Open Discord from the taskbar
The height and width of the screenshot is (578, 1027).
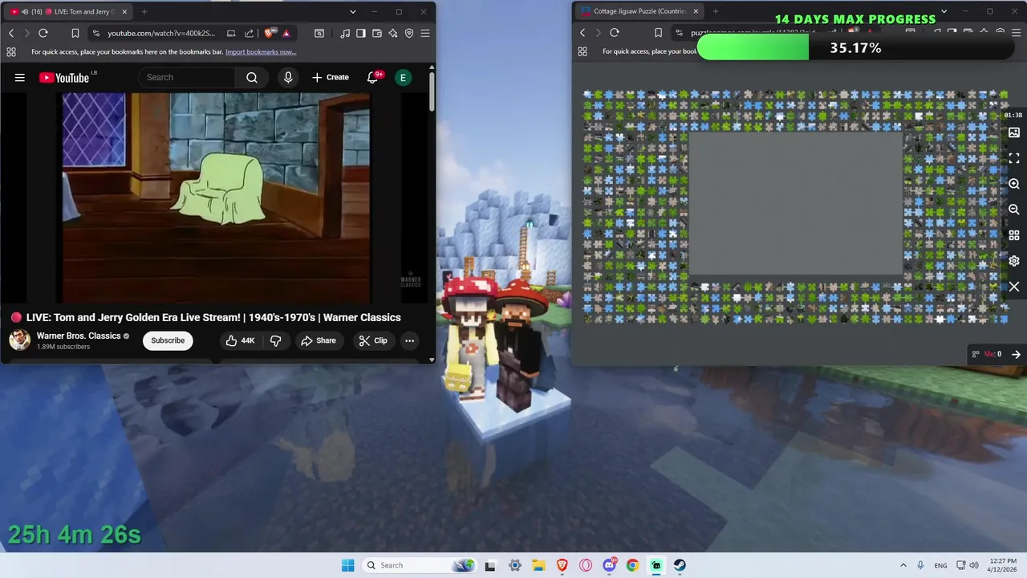(609, 565)
